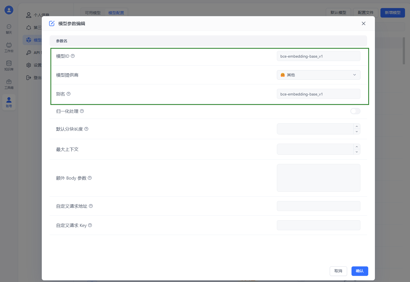Click the 配置文件 button
The height and width of the screenshot is (282, 410).
pyautogui.click(x=366, y=13)
